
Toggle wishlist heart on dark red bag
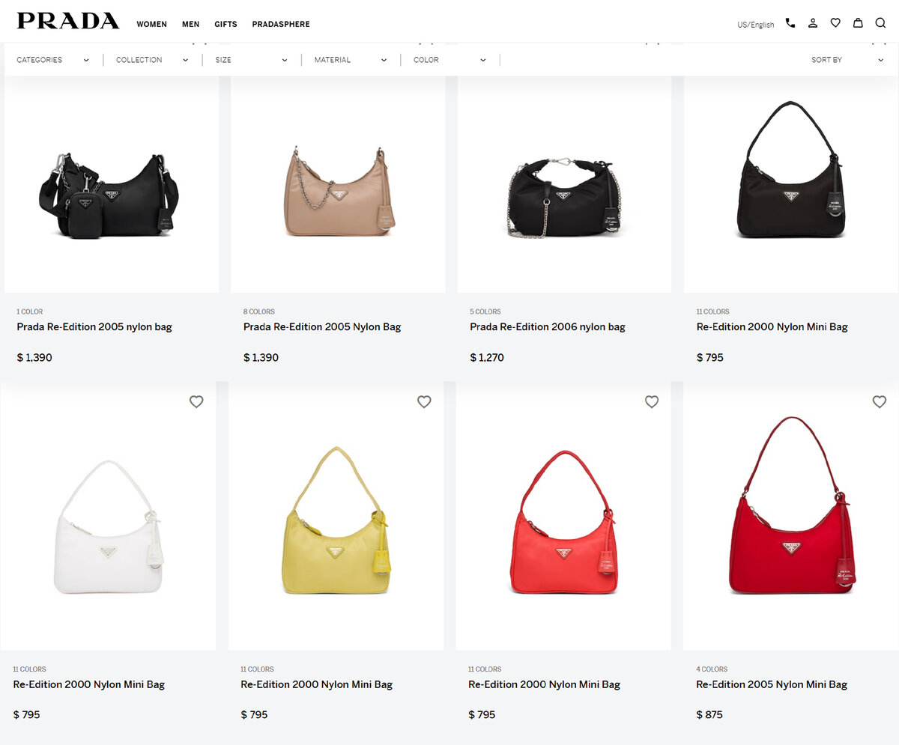point(880,401)
